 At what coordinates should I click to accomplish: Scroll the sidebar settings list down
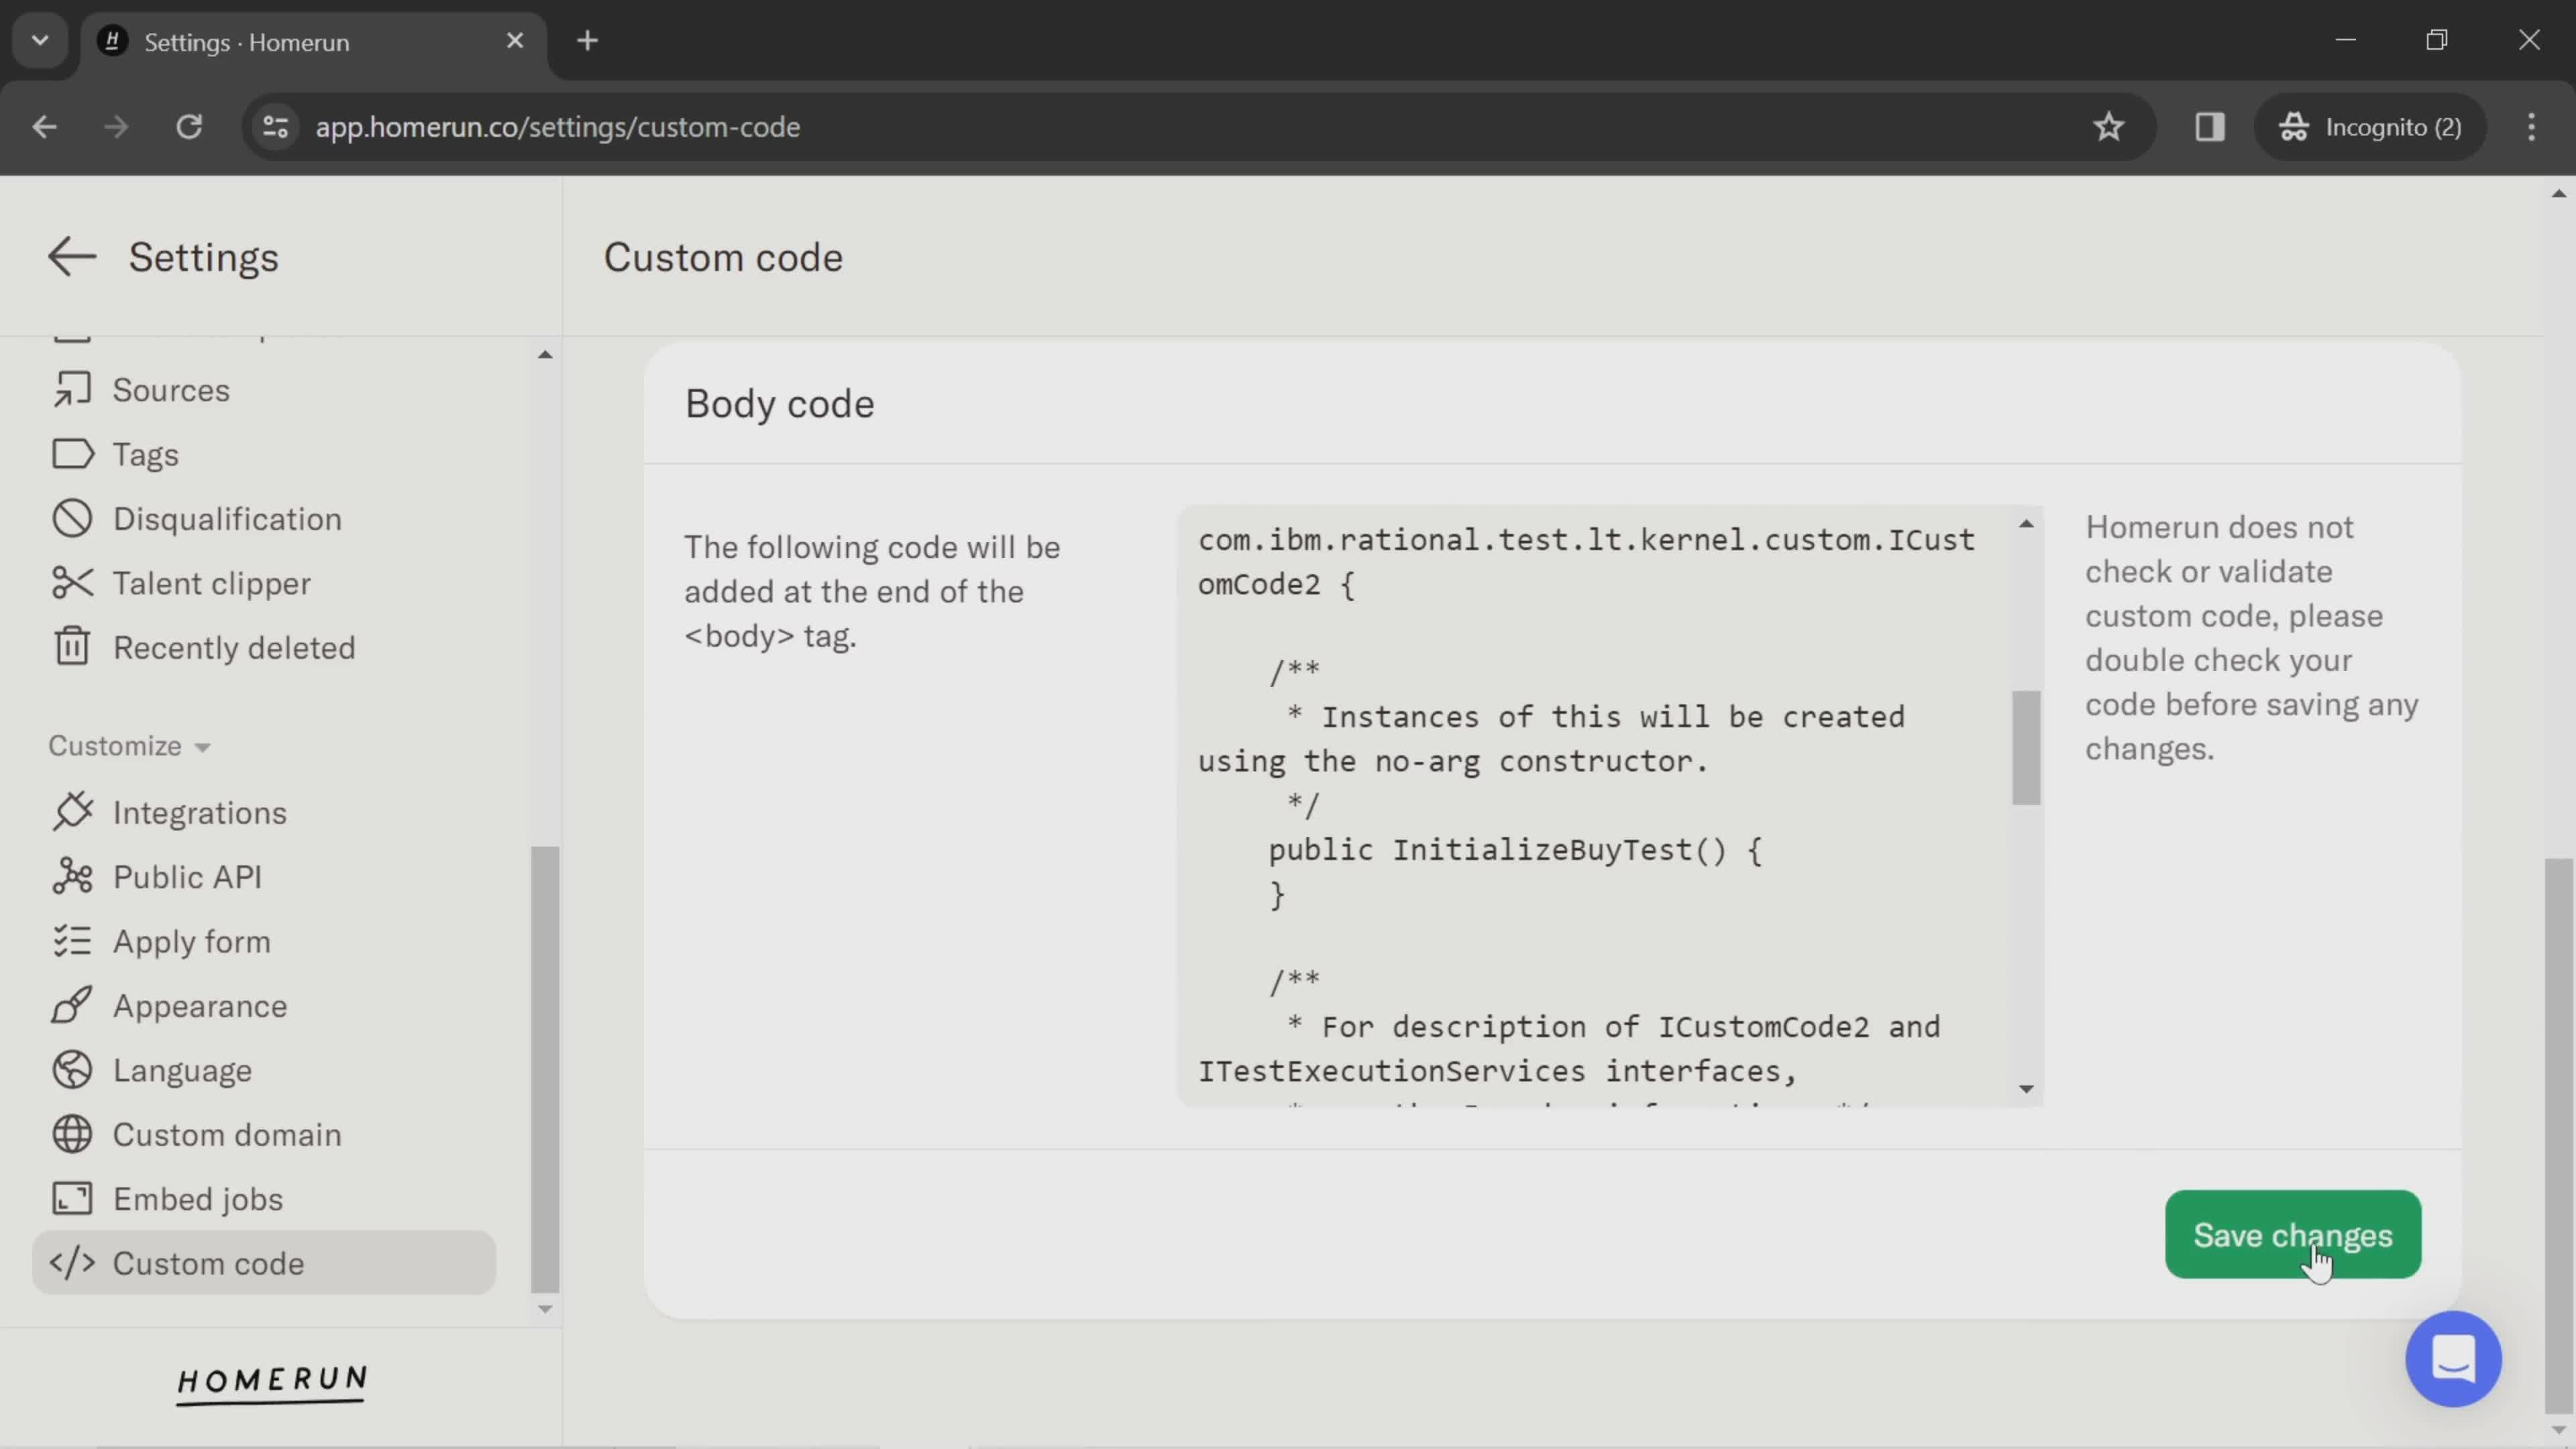pyautogui.click(x=543, y=1305)
